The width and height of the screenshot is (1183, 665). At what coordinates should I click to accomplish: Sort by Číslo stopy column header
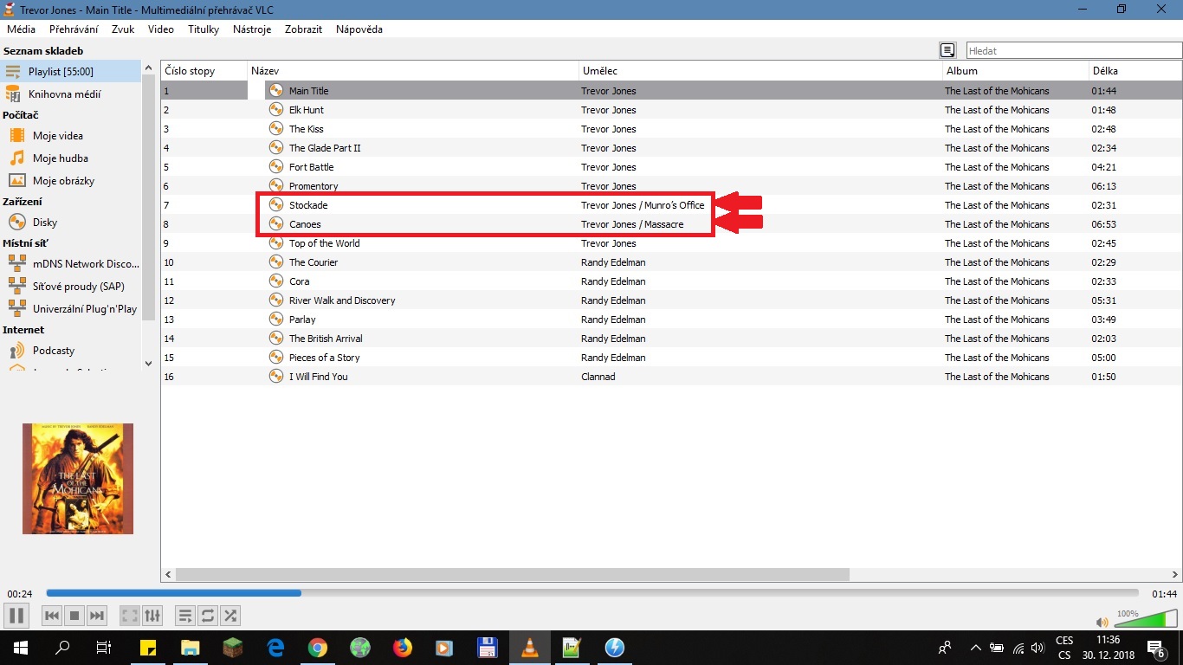point(204,71)
